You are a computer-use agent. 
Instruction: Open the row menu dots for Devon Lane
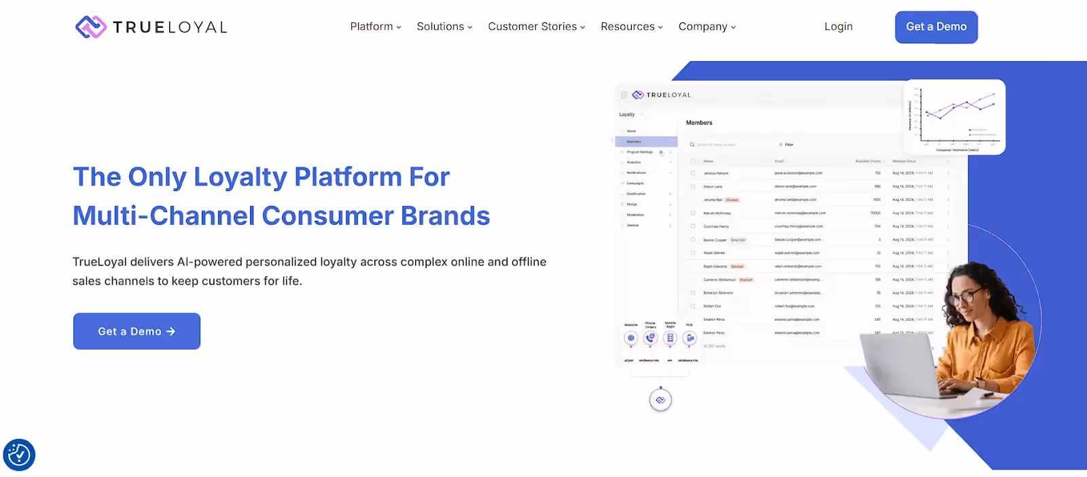[948, 186]
